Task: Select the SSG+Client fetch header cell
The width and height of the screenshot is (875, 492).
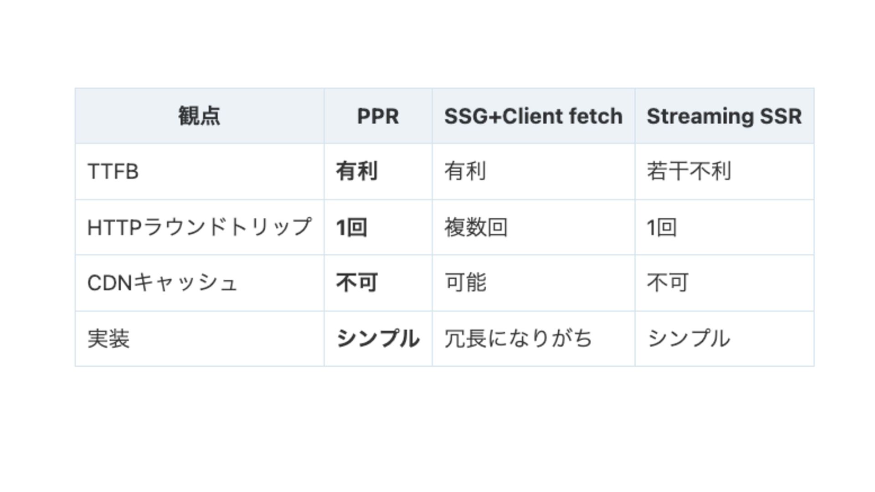Action: 533,116
